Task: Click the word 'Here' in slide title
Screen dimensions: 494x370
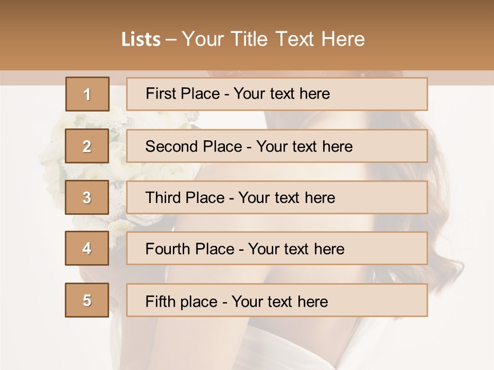Action: click(343, 40)
